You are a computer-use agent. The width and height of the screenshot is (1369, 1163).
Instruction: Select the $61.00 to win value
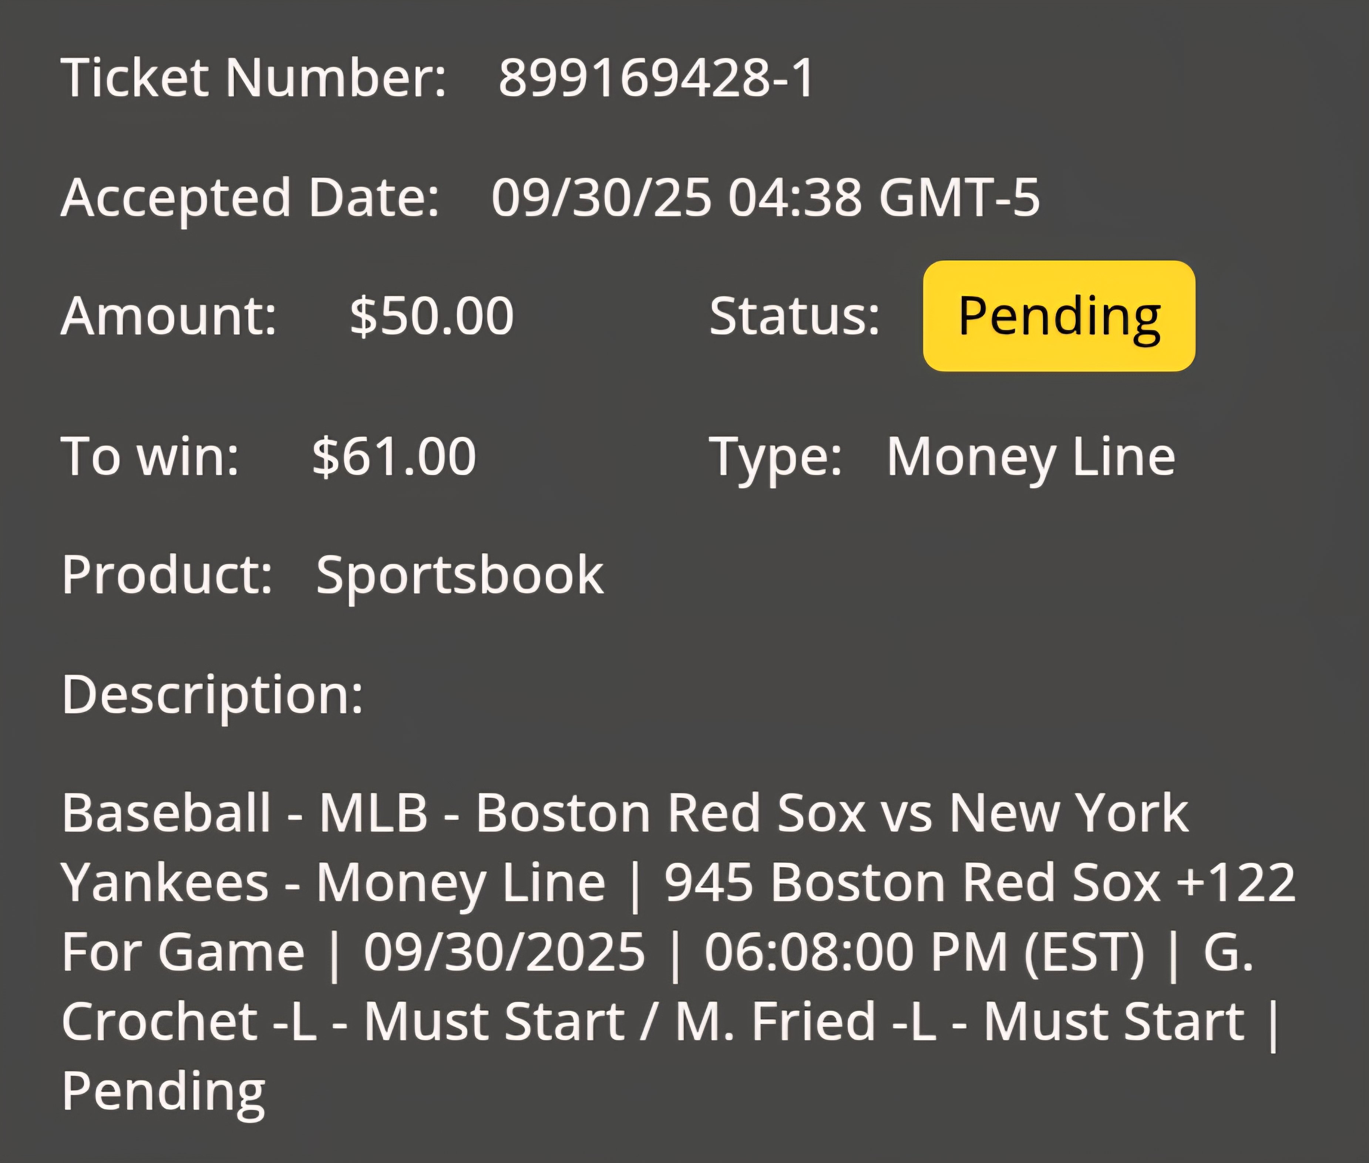(394, 456)
